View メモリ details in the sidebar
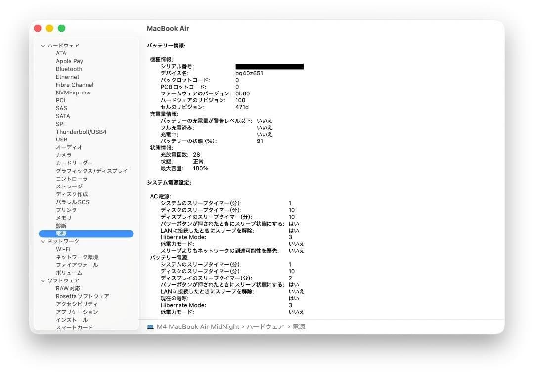Screen dimensions: 534x373 [65, 218]
